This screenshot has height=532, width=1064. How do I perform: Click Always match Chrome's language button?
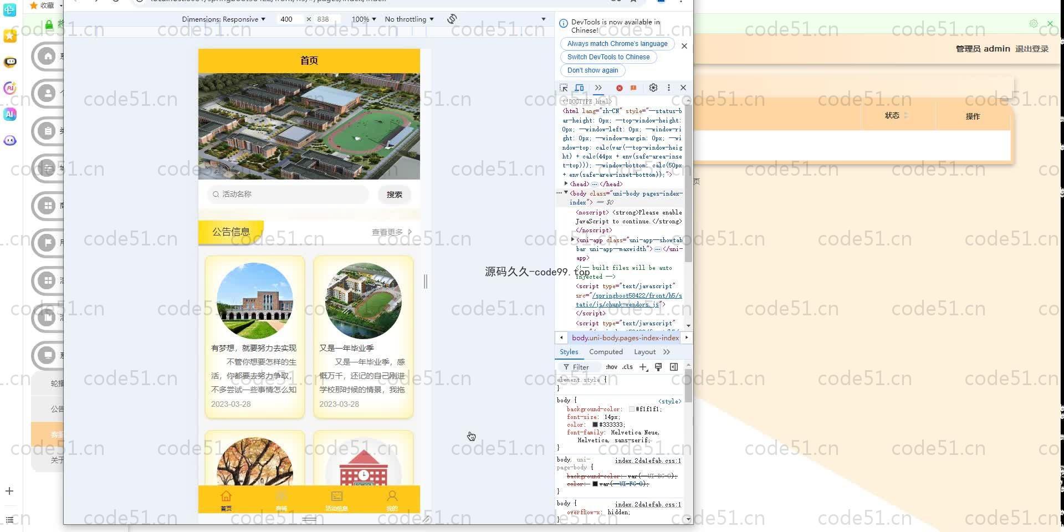click(617, 44)
